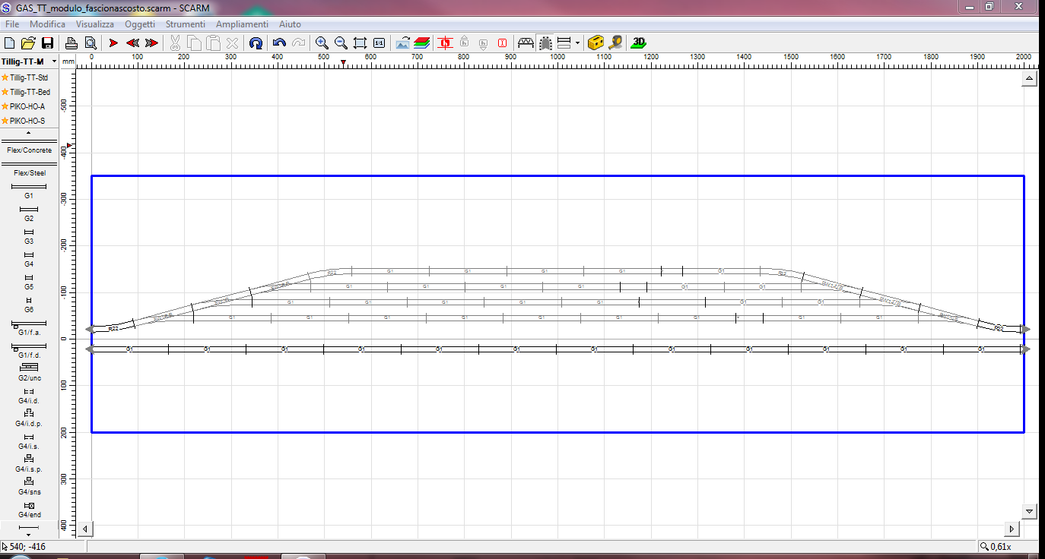
Task: Open the track display style dropdown arrow
Action: coord(578,43)
